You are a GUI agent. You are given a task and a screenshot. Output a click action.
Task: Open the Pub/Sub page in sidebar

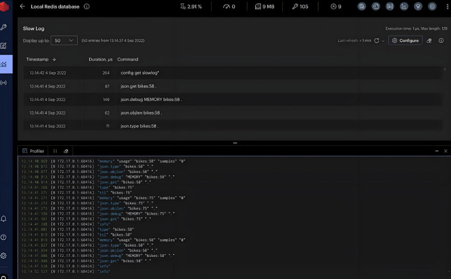point(4,83)
